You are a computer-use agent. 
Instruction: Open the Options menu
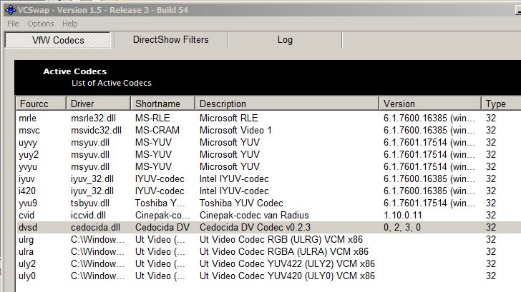coord(41,24)
